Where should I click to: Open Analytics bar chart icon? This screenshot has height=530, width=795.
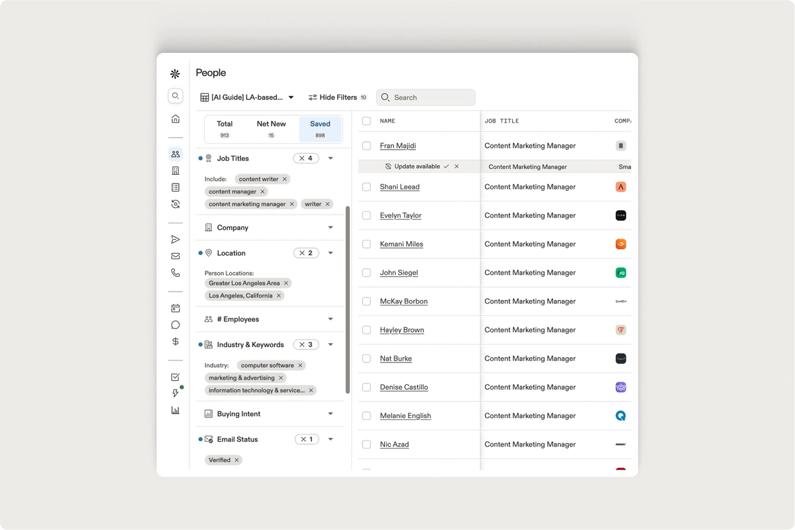[x=175, y=410]
